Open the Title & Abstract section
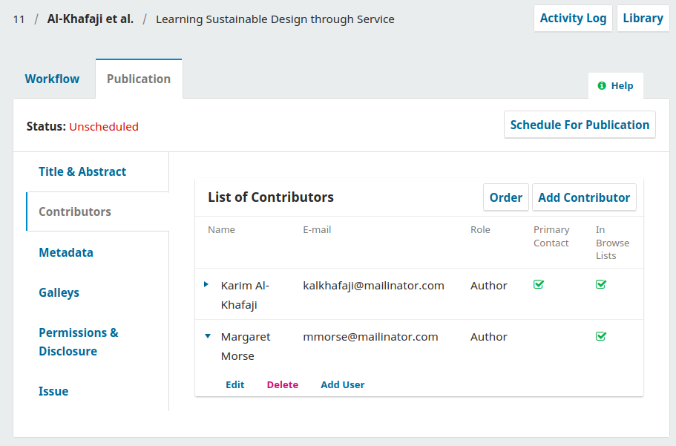 point(82,171)
